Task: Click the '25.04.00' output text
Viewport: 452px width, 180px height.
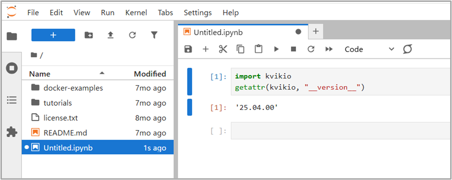Action: pos(257,108)
